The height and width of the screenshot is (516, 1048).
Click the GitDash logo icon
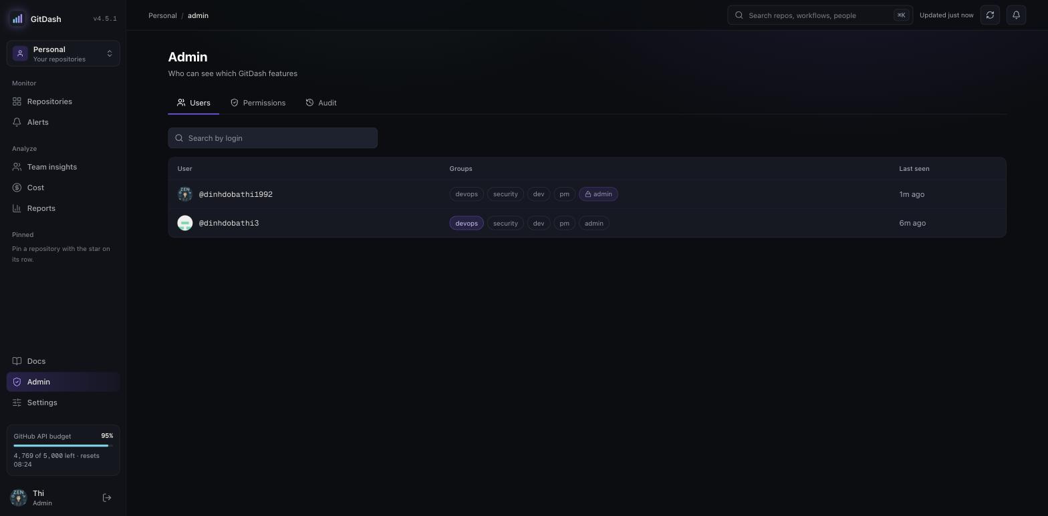coord(17,19)
